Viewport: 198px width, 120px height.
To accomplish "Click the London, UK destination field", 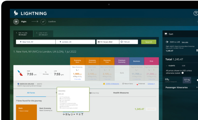I will 76,42.
